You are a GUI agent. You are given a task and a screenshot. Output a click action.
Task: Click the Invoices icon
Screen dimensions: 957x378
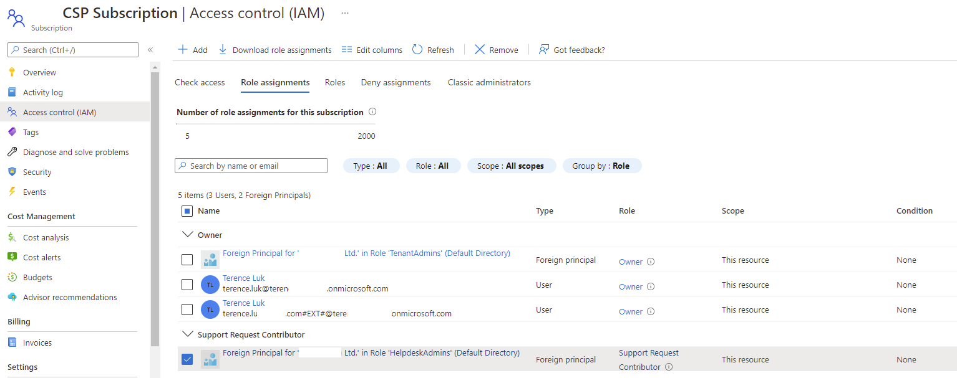12,343
